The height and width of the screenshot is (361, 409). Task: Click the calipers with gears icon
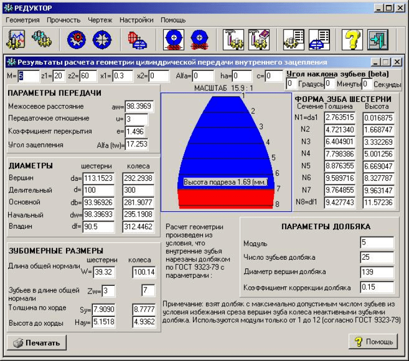click(234, 39)
